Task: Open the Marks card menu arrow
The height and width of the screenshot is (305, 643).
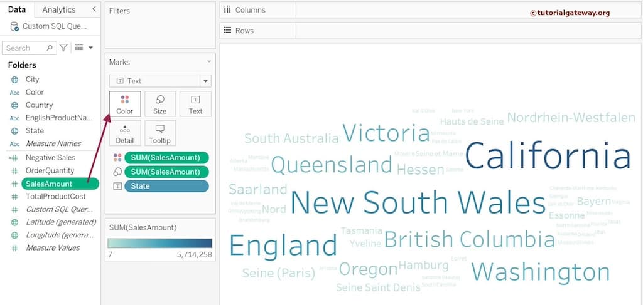Action: pyautogui.click(x=209, y=62)
